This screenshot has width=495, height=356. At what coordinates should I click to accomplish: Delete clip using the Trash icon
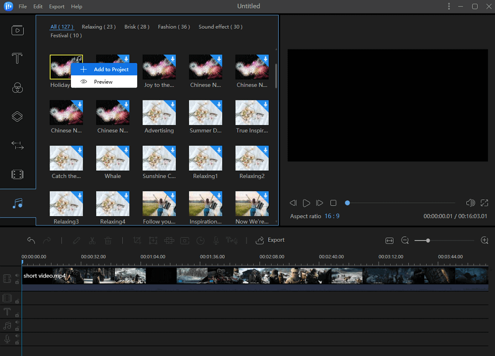click(108, 240)
